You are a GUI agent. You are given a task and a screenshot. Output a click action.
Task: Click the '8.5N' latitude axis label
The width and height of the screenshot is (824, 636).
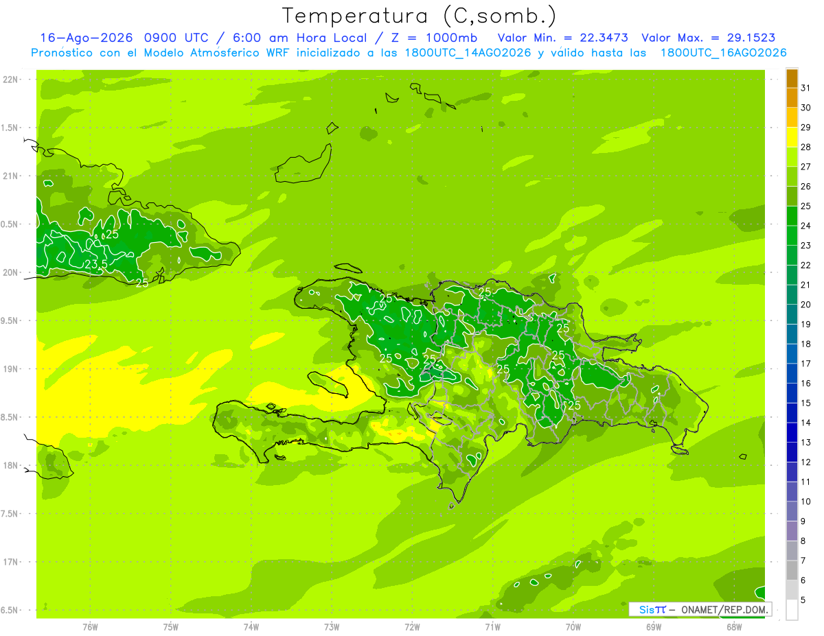(10, 417)
